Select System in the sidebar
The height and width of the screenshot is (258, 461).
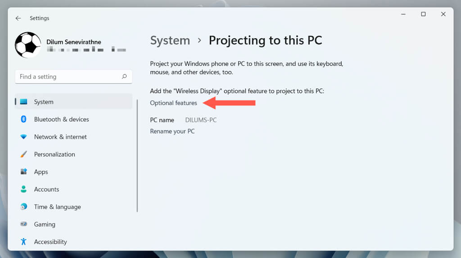[73, 102]
